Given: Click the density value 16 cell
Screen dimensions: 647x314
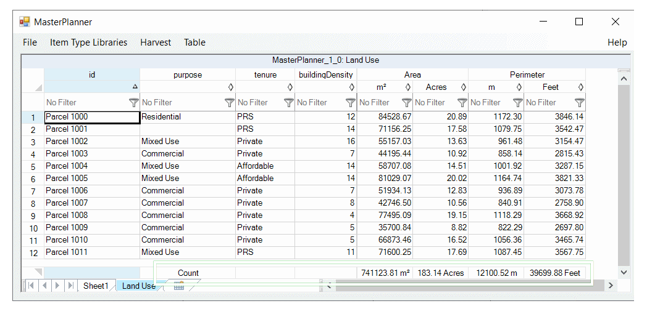Looking at the screenshot, I should coord(326,142).
